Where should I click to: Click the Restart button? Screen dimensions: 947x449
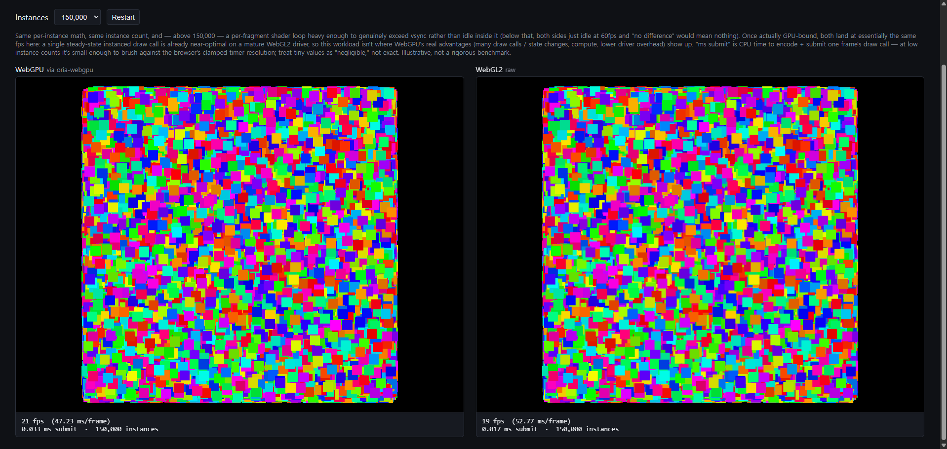point(123,17)
